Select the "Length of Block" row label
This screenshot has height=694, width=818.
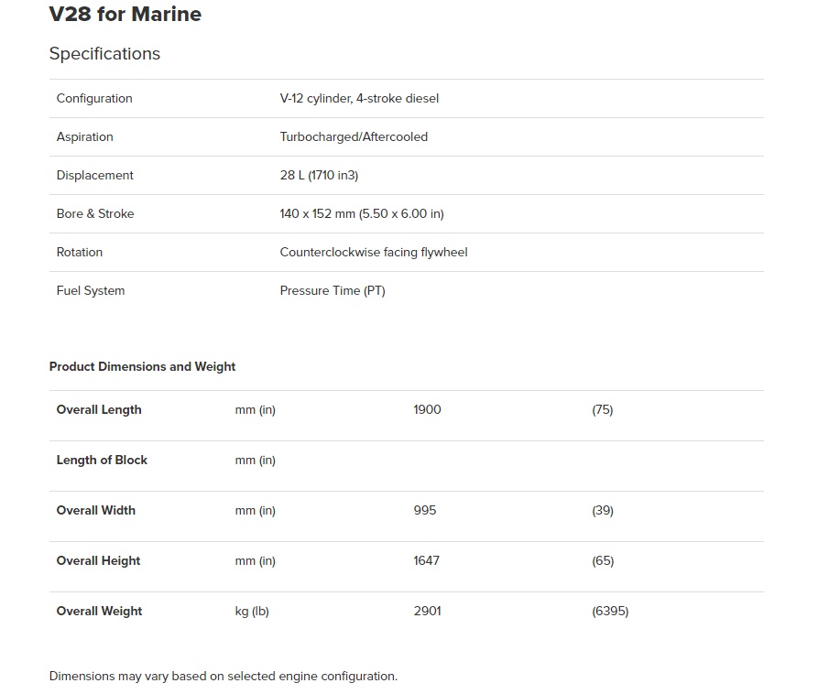point(102,461)
